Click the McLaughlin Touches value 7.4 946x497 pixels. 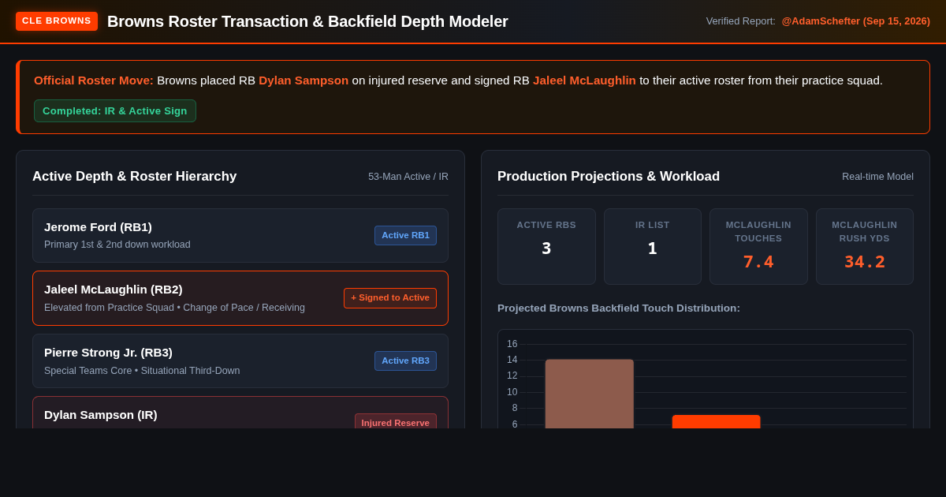coord(758,262)
